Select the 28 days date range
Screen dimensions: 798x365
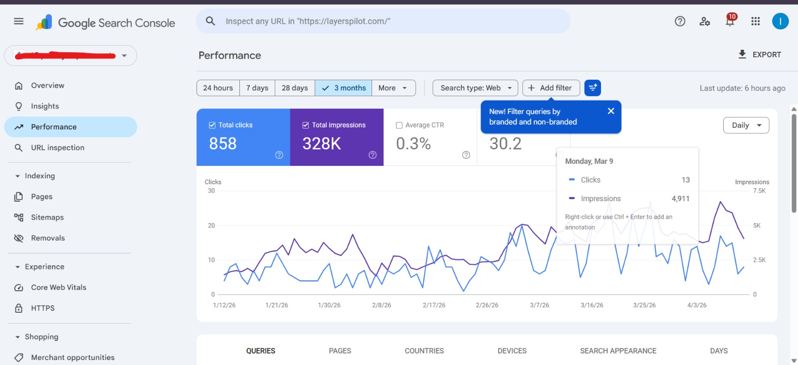295,88
